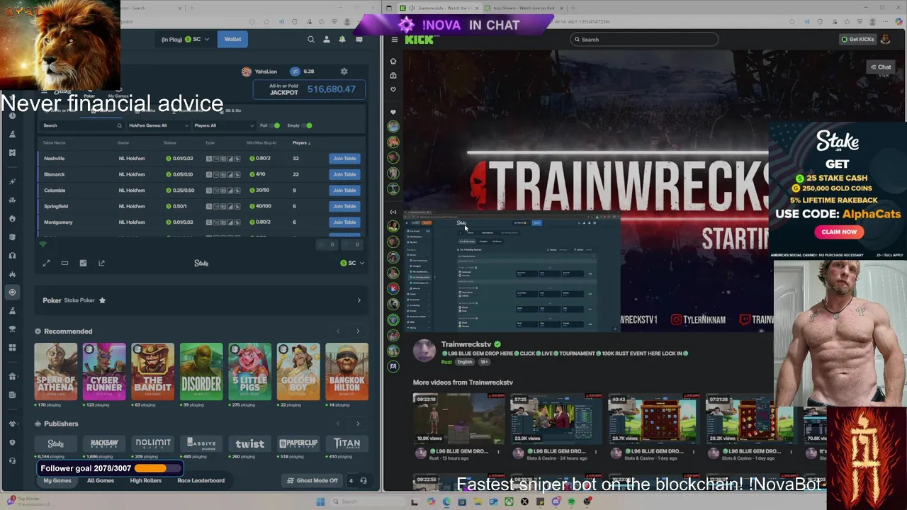This screenshot has width=907, height=510.
Task: Open Kick following heart icon in sidebar
Action: point(393,89)
